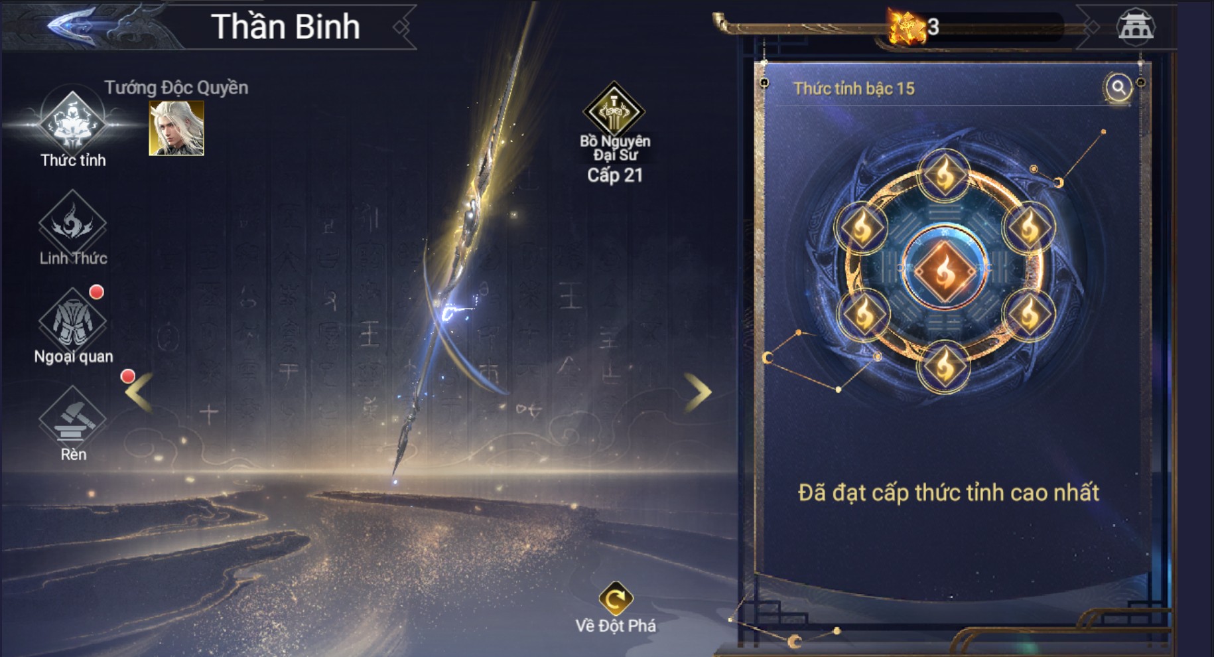
Task: Go to previous weapon with left chevron
Action: (x=139, y=392)
